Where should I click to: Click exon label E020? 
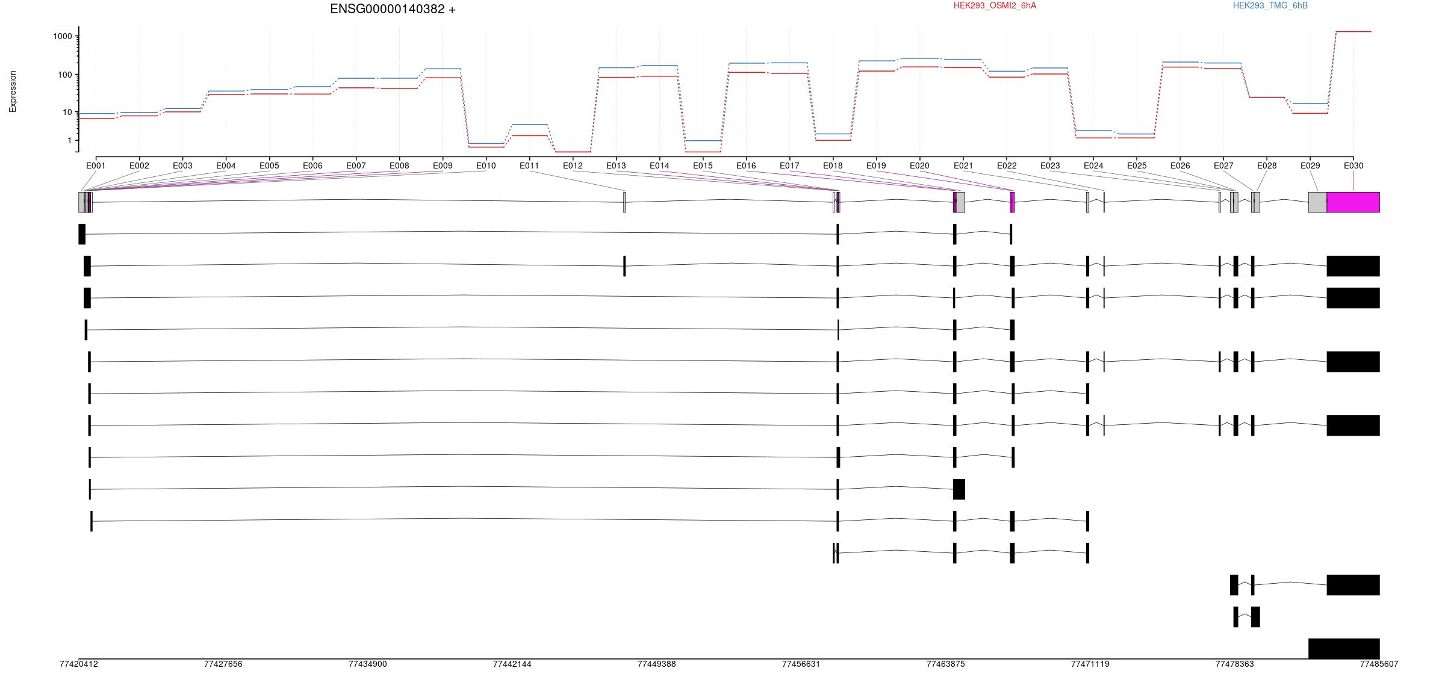click(x=919, y=165)
